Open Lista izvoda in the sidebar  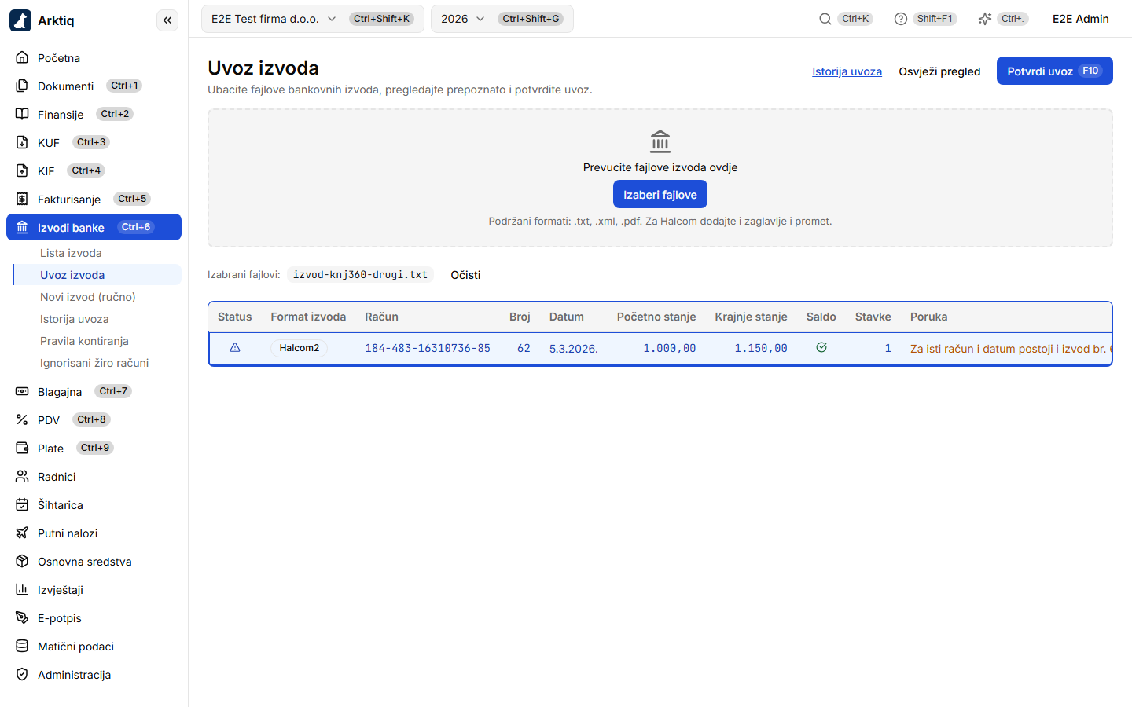97,253
